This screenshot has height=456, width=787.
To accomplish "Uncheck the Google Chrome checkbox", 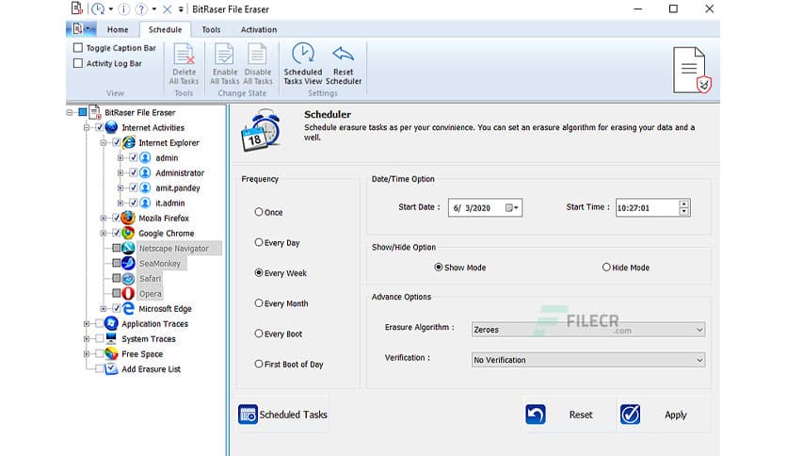I will 116,233.
